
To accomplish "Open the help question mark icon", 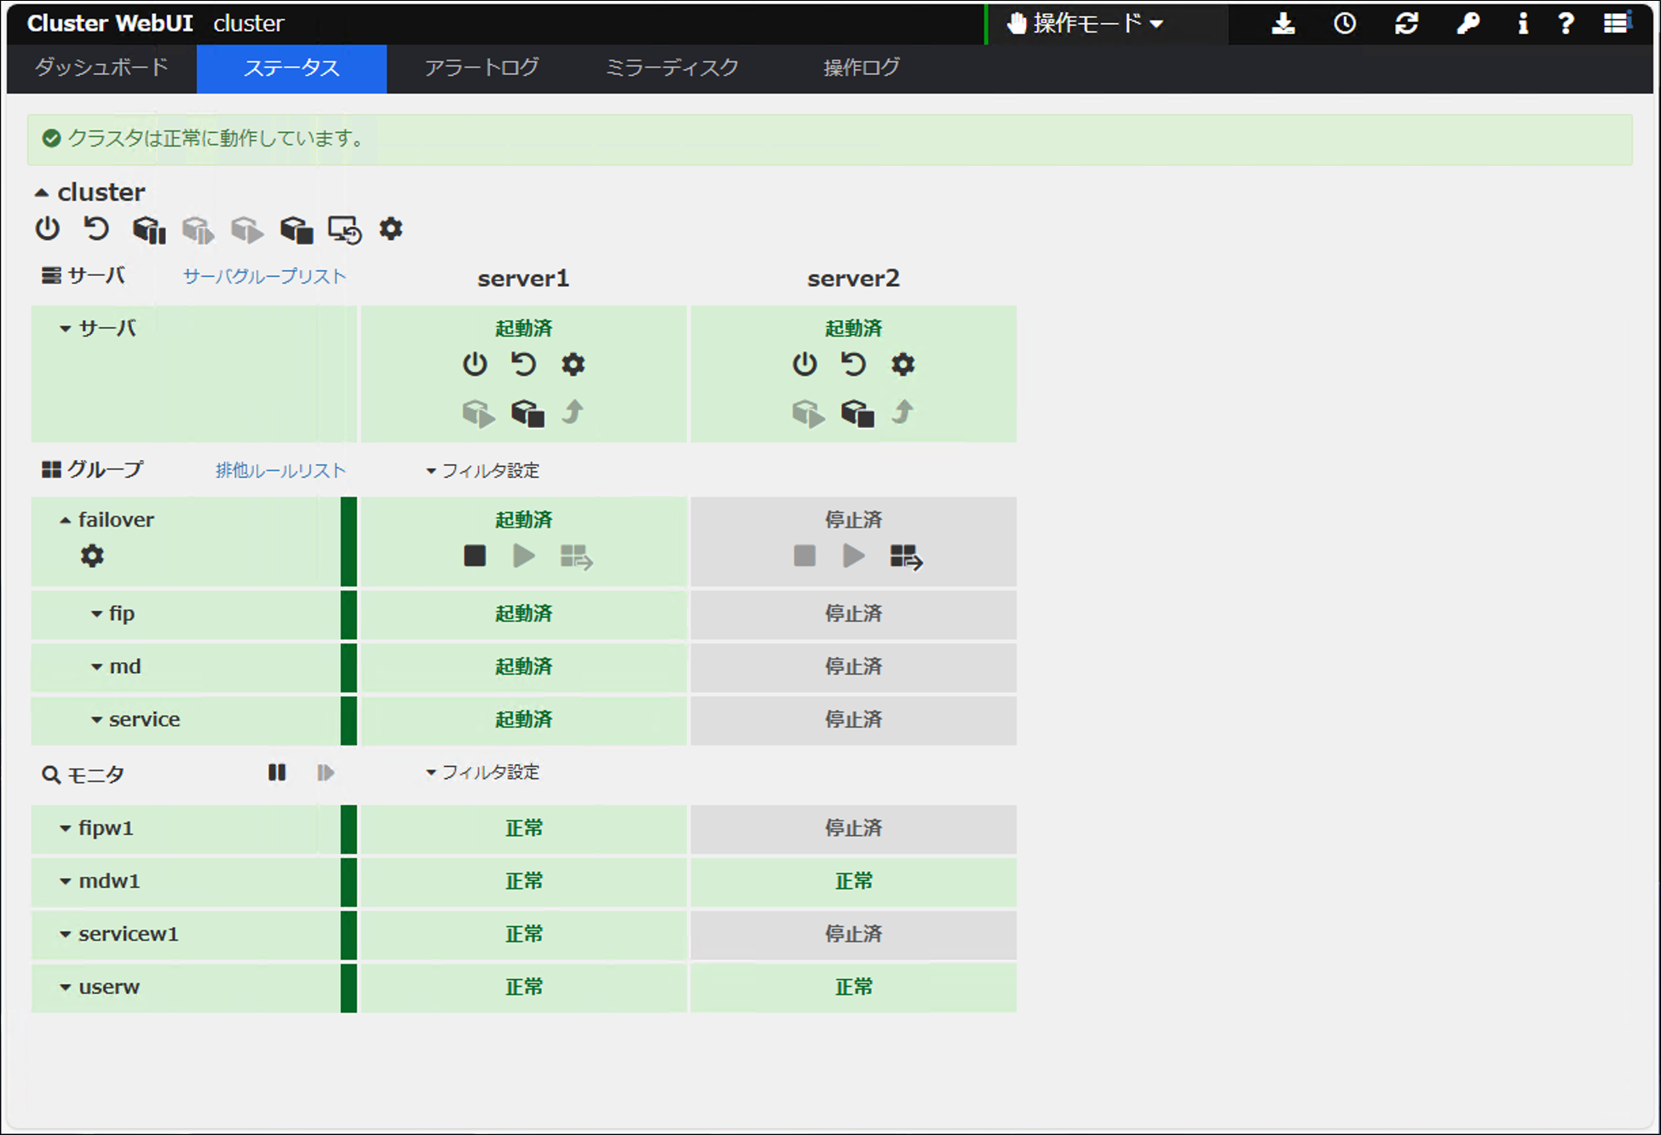I will [x=1566, y=23].
